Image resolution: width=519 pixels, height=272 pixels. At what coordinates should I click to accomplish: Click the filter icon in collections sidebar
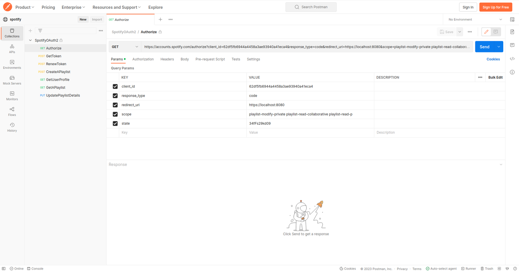pos(40,31)
